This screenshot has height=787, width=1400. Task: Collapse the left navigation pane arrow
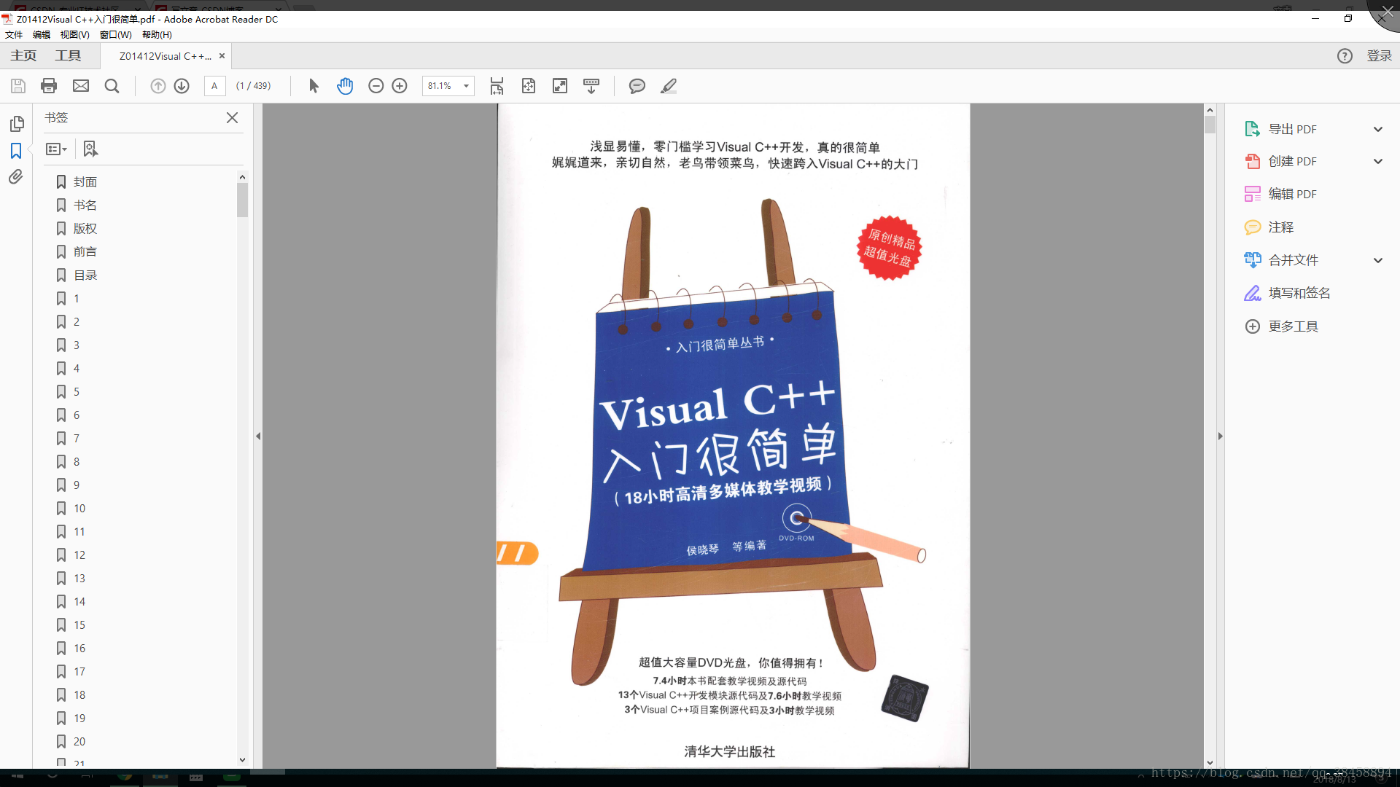258,436
